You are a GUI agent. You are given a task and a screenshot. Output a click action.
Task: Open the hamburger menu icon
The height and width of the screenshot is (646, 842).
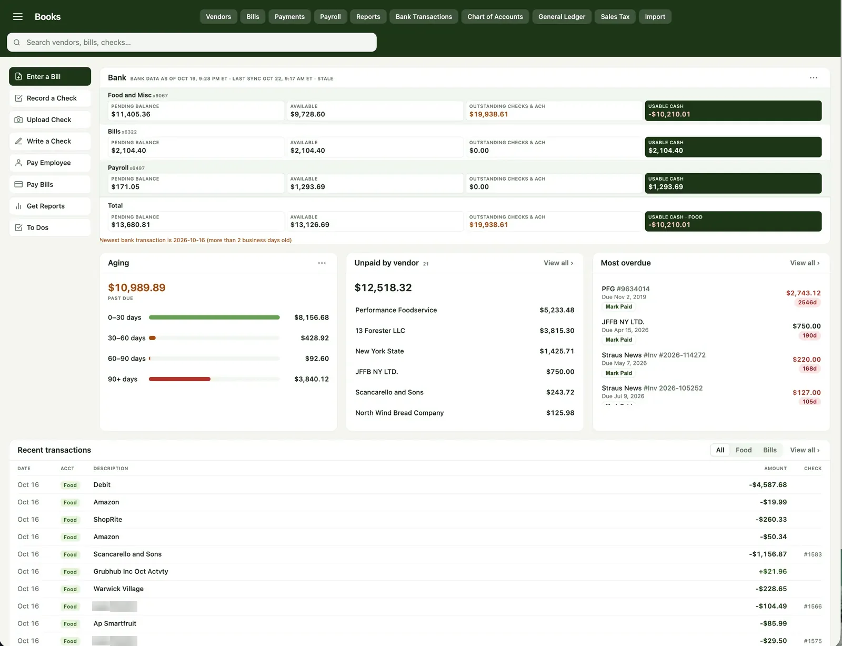coord(18,17)
